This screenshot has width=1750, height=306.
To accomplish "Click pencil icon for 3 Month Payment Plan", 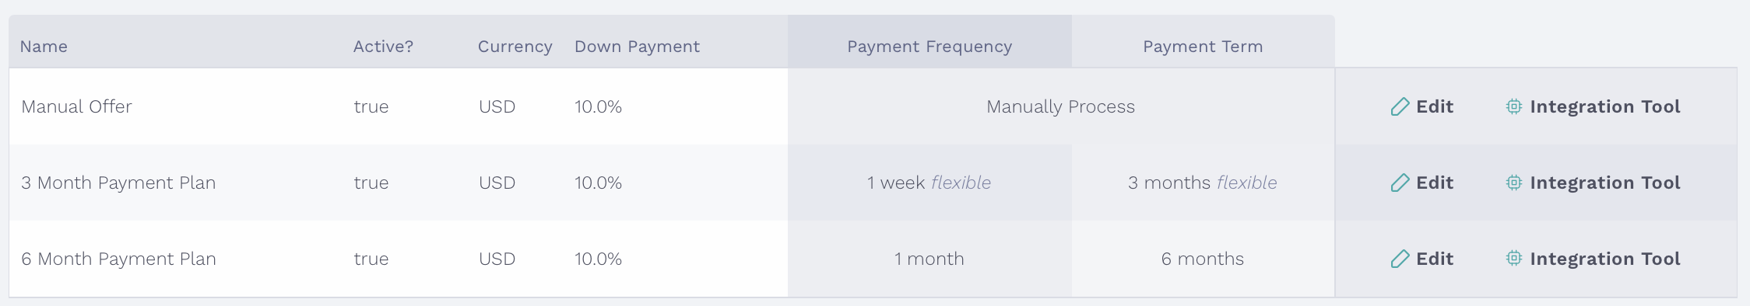I will click(1400, 183).
